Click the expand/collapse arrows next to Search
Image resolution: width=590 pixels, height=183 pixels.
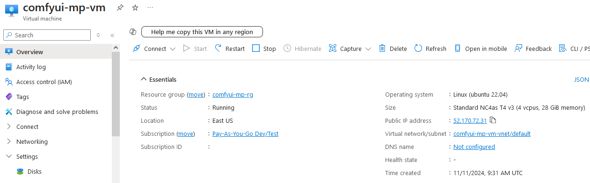98,35
